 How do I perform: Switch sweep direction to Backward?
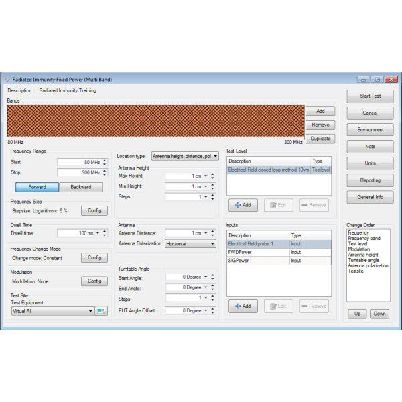tap(80, 187)
